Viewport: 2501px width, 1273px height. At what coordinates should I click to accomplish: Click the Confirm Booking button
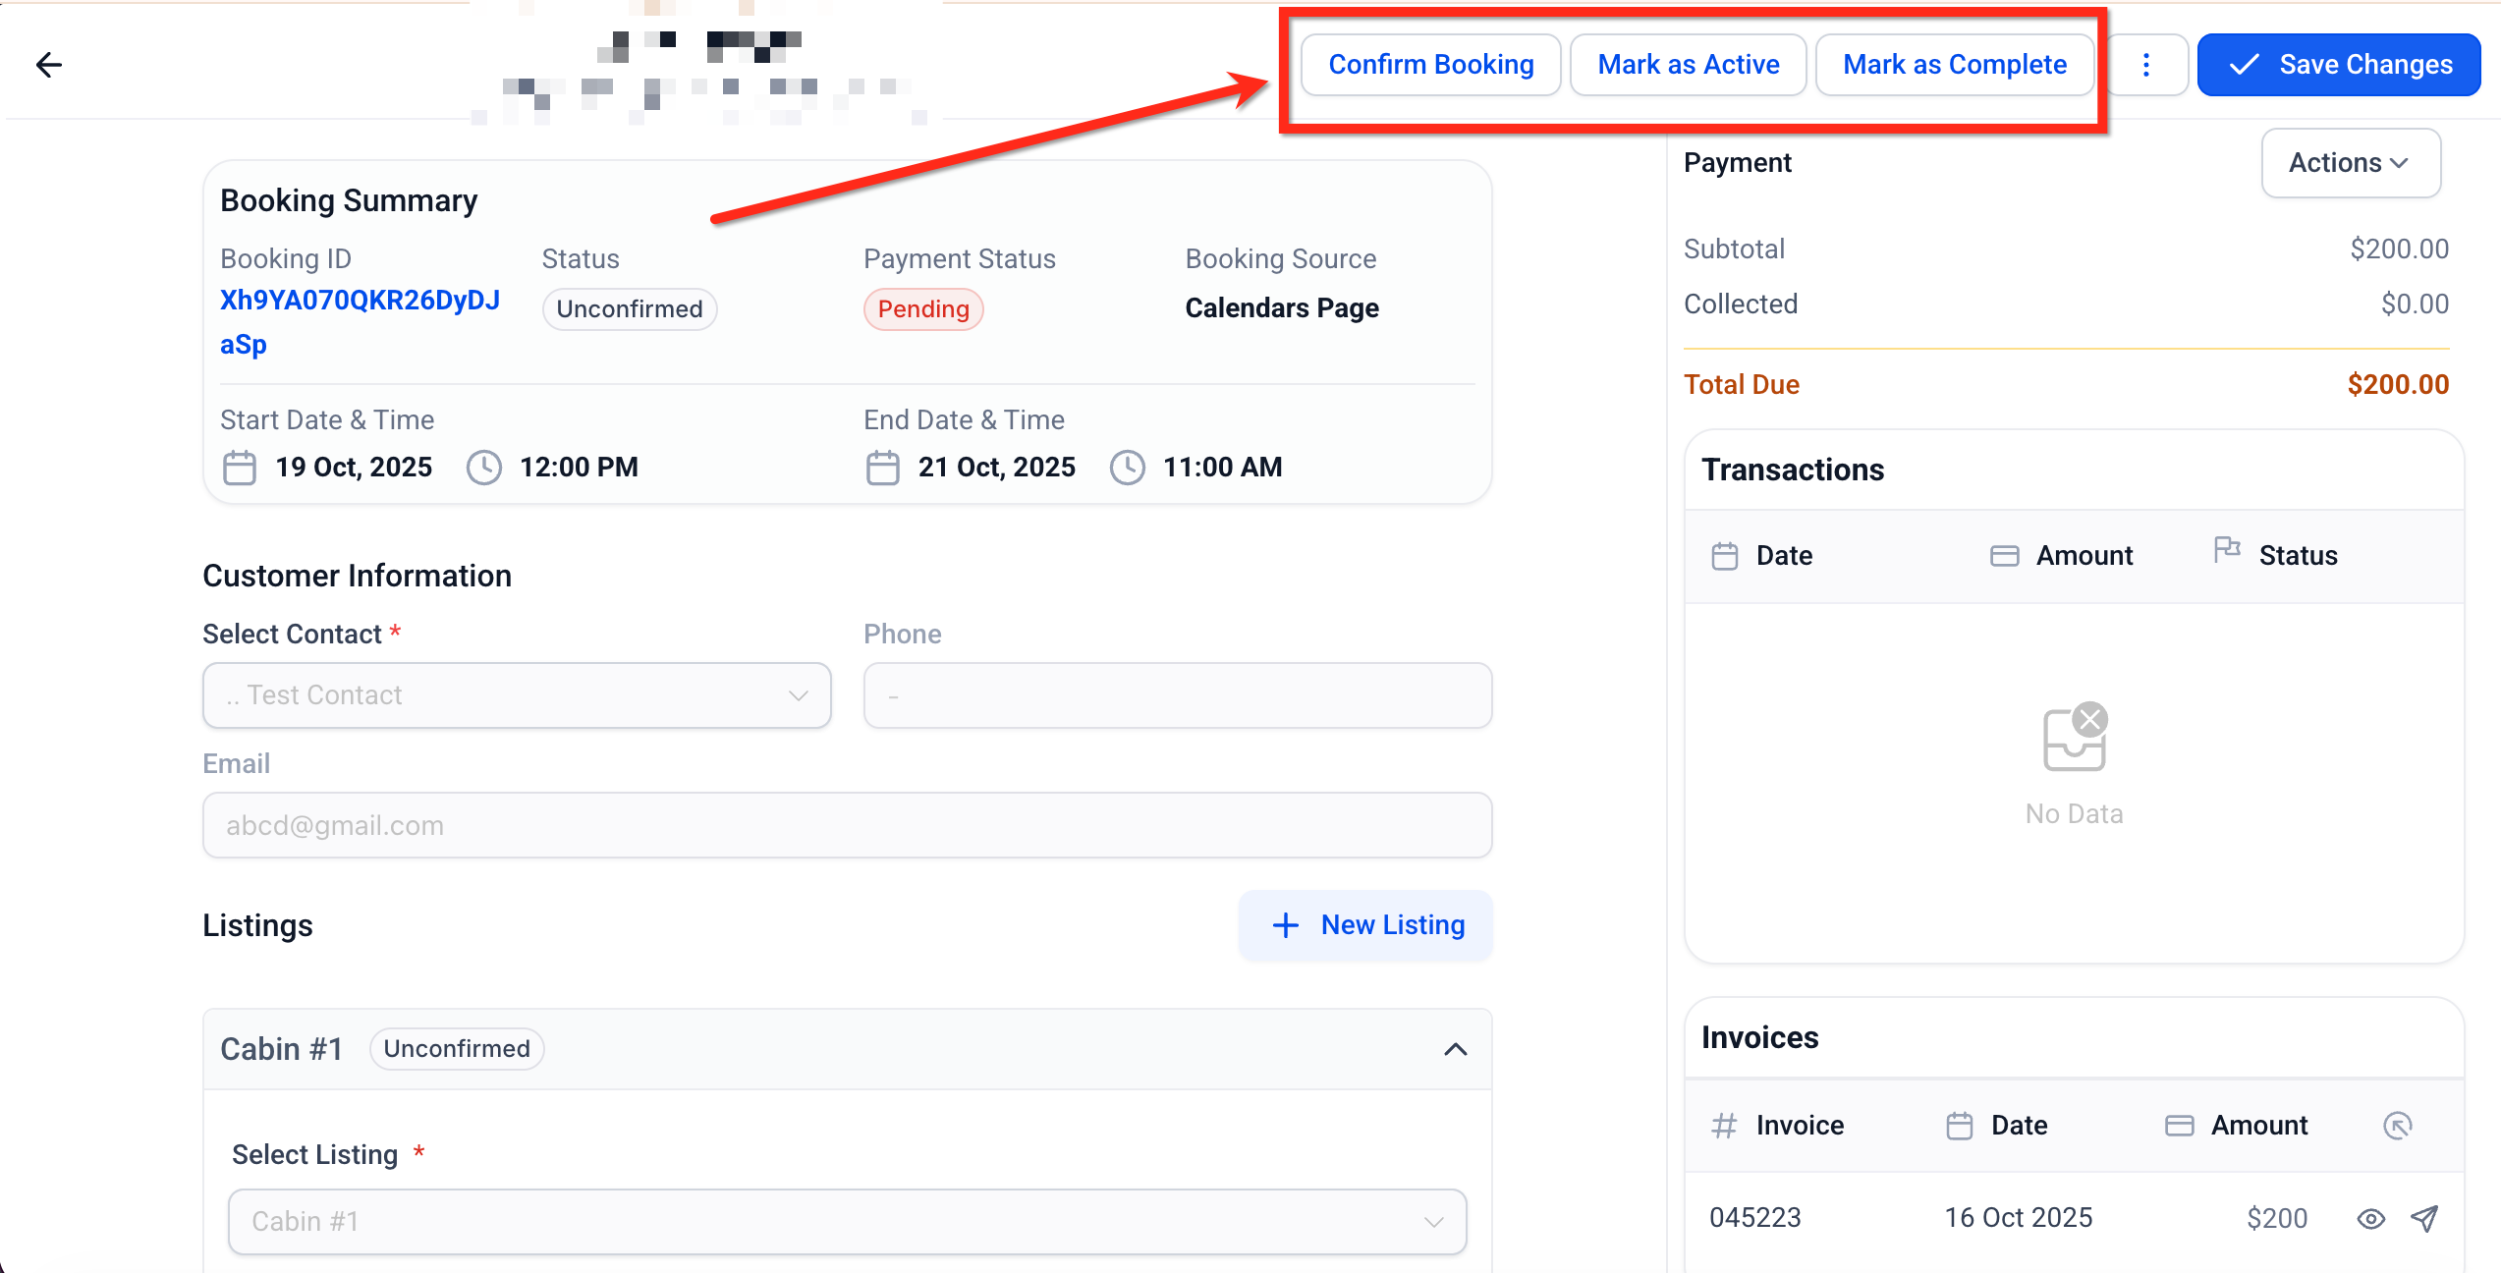[x=1430, y=65]
